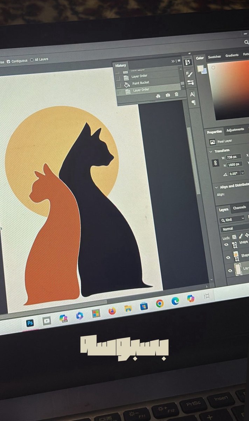Toggle visibility of the second Shape layer
This screenshot has width=249, height=421.
click(228, 258)
